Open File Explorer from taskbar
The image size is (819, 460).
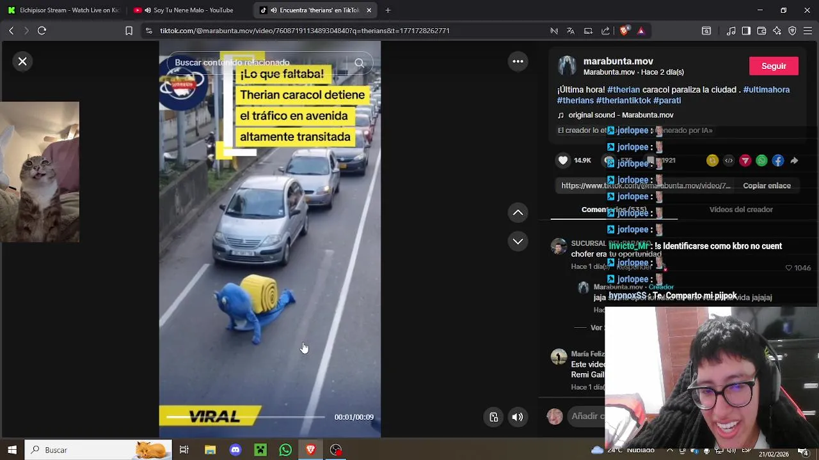click(x=210, y=450)
